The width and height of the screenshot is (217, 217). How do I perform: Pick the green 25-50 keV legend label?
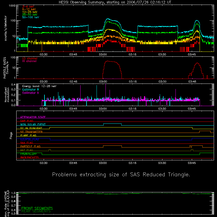[x=30, y=15]
